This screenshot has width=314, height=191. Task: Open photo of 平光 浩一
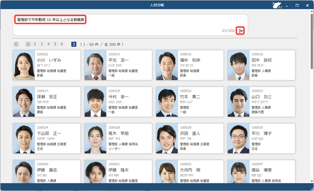pos(96,65)
